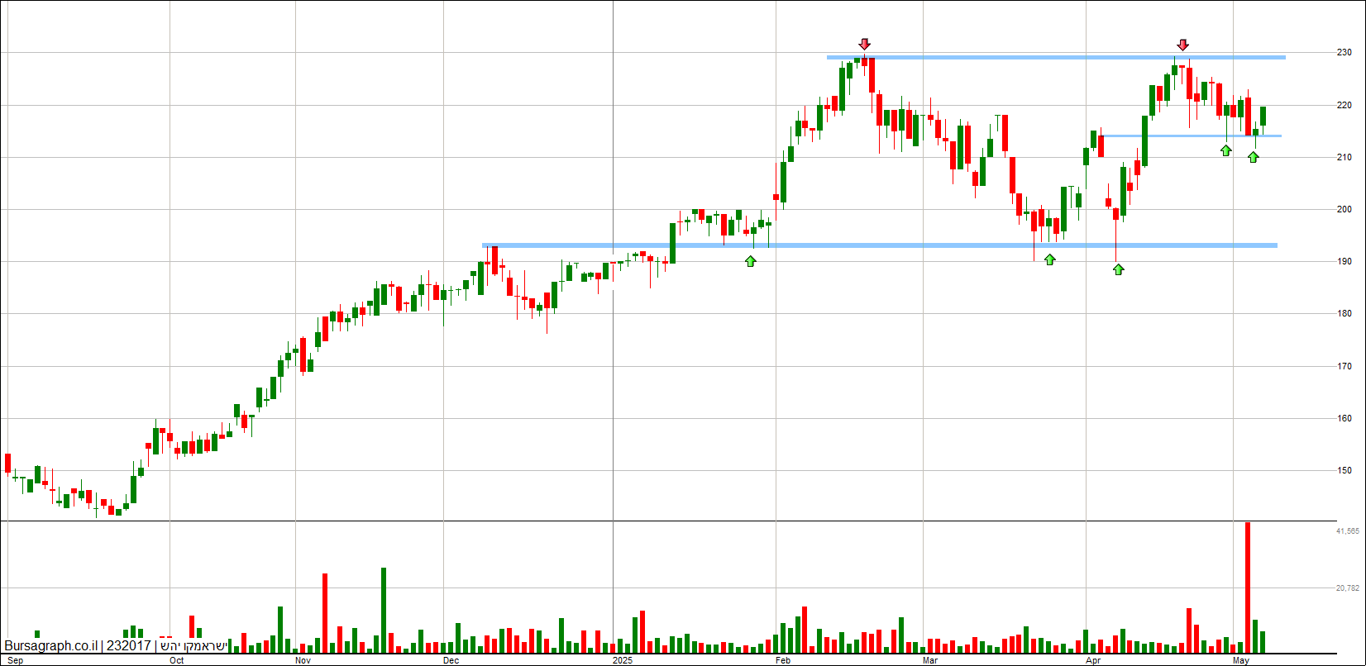Select the green buy arrow in early May

1253,156
